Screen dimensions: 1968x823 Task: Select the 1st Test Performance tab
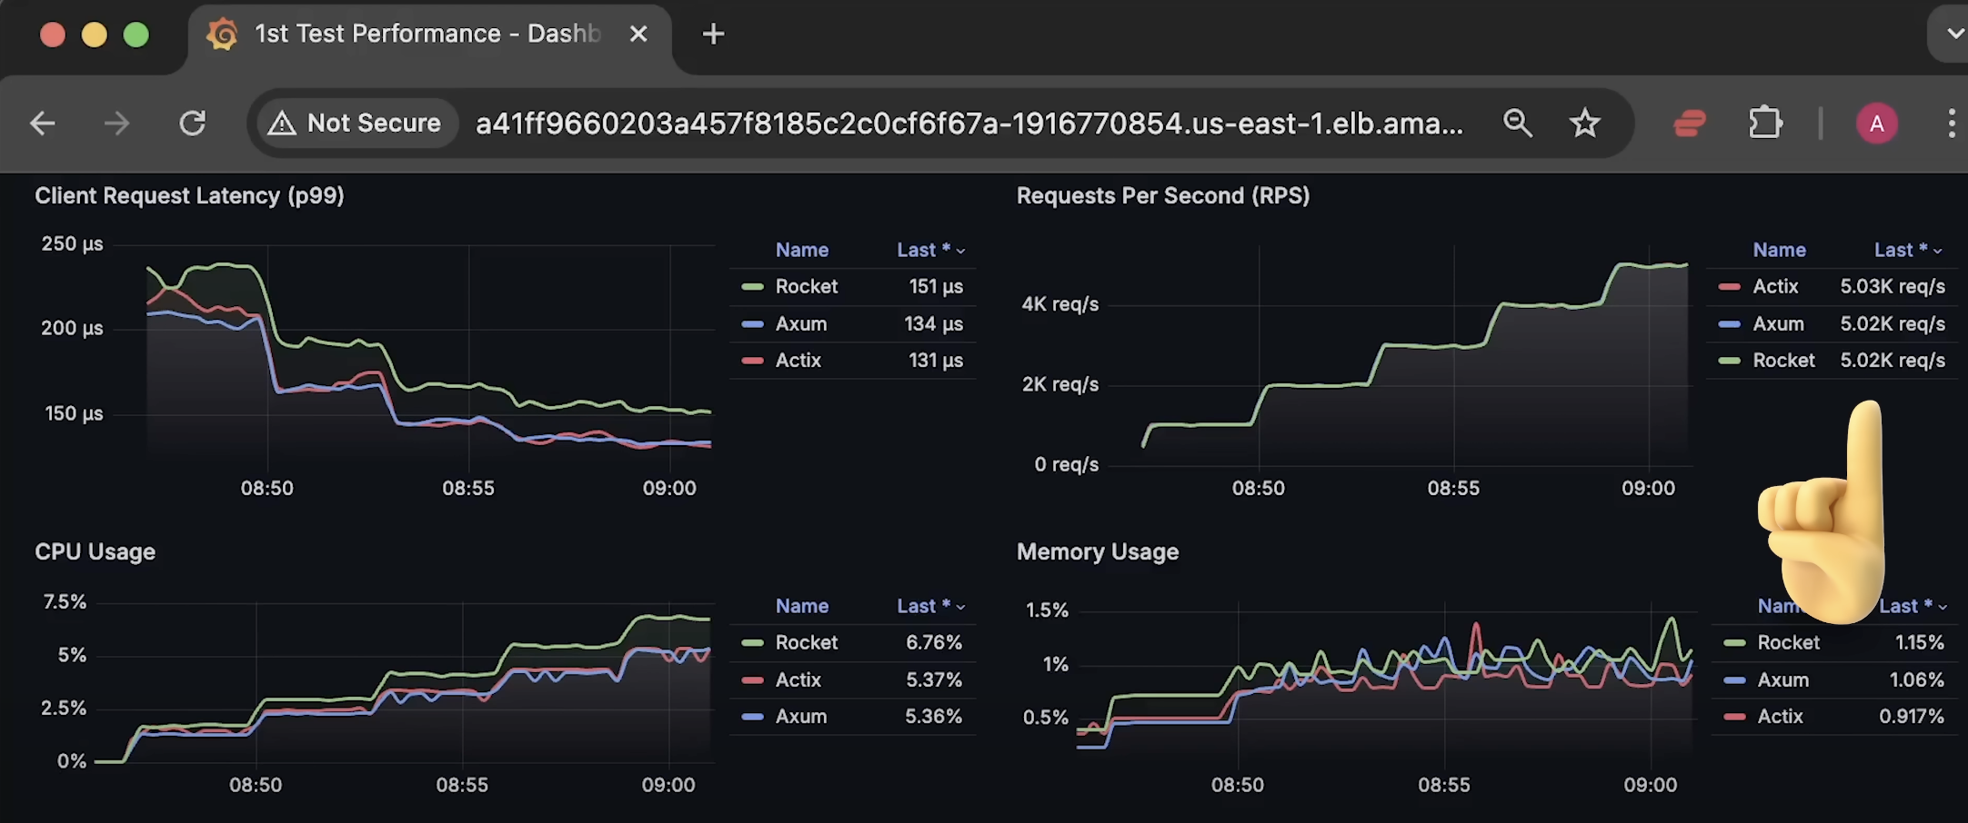pyautogui.click(x=427, y=35)
